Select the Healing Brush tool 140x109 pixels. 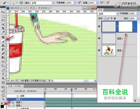click(x=3, y=37)
